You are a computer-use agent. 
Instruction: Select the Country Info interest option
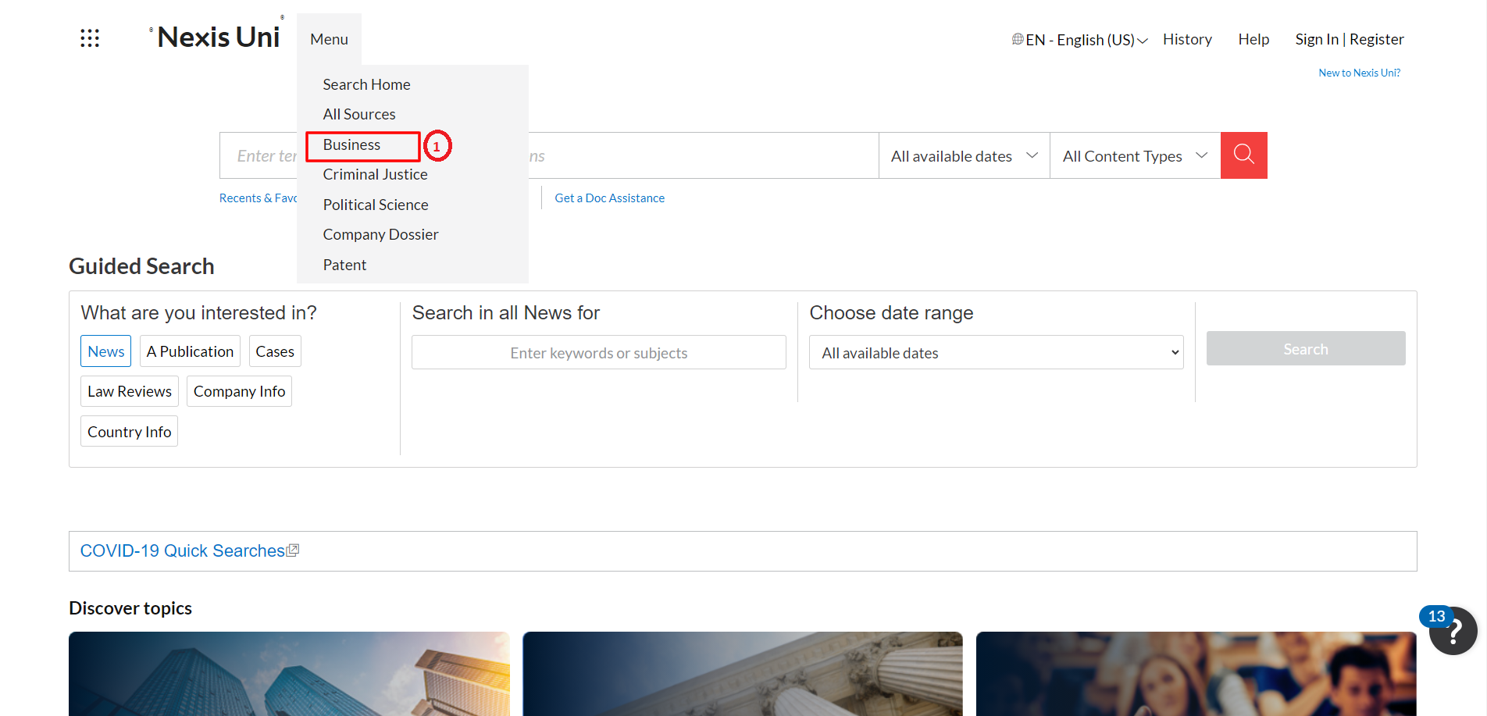click(129, 431)
